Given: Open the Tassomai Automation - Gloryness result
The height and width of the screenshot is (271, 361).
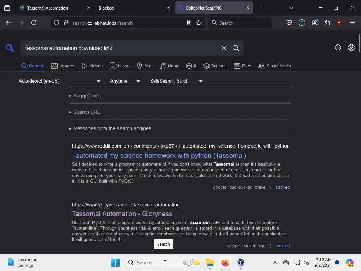Looking at the screenshot, I should (122, 214).
